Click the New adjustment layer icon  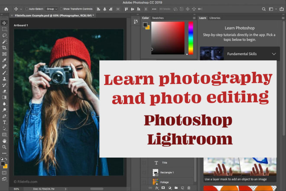[169, 188]
